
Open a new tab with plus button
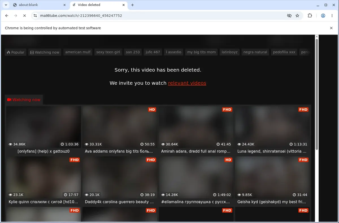132,5
